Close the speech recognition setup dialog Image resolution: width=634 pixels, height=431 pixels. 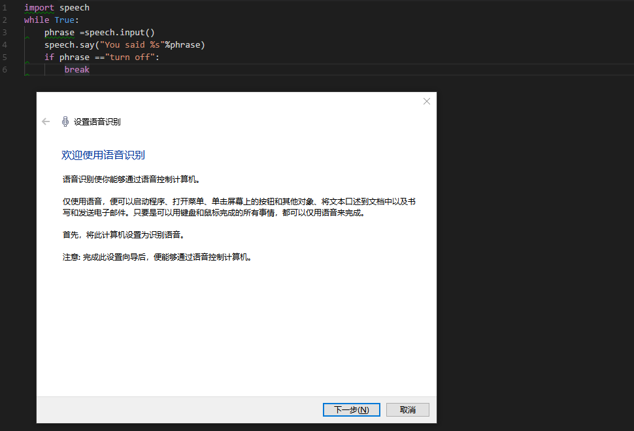427,101
